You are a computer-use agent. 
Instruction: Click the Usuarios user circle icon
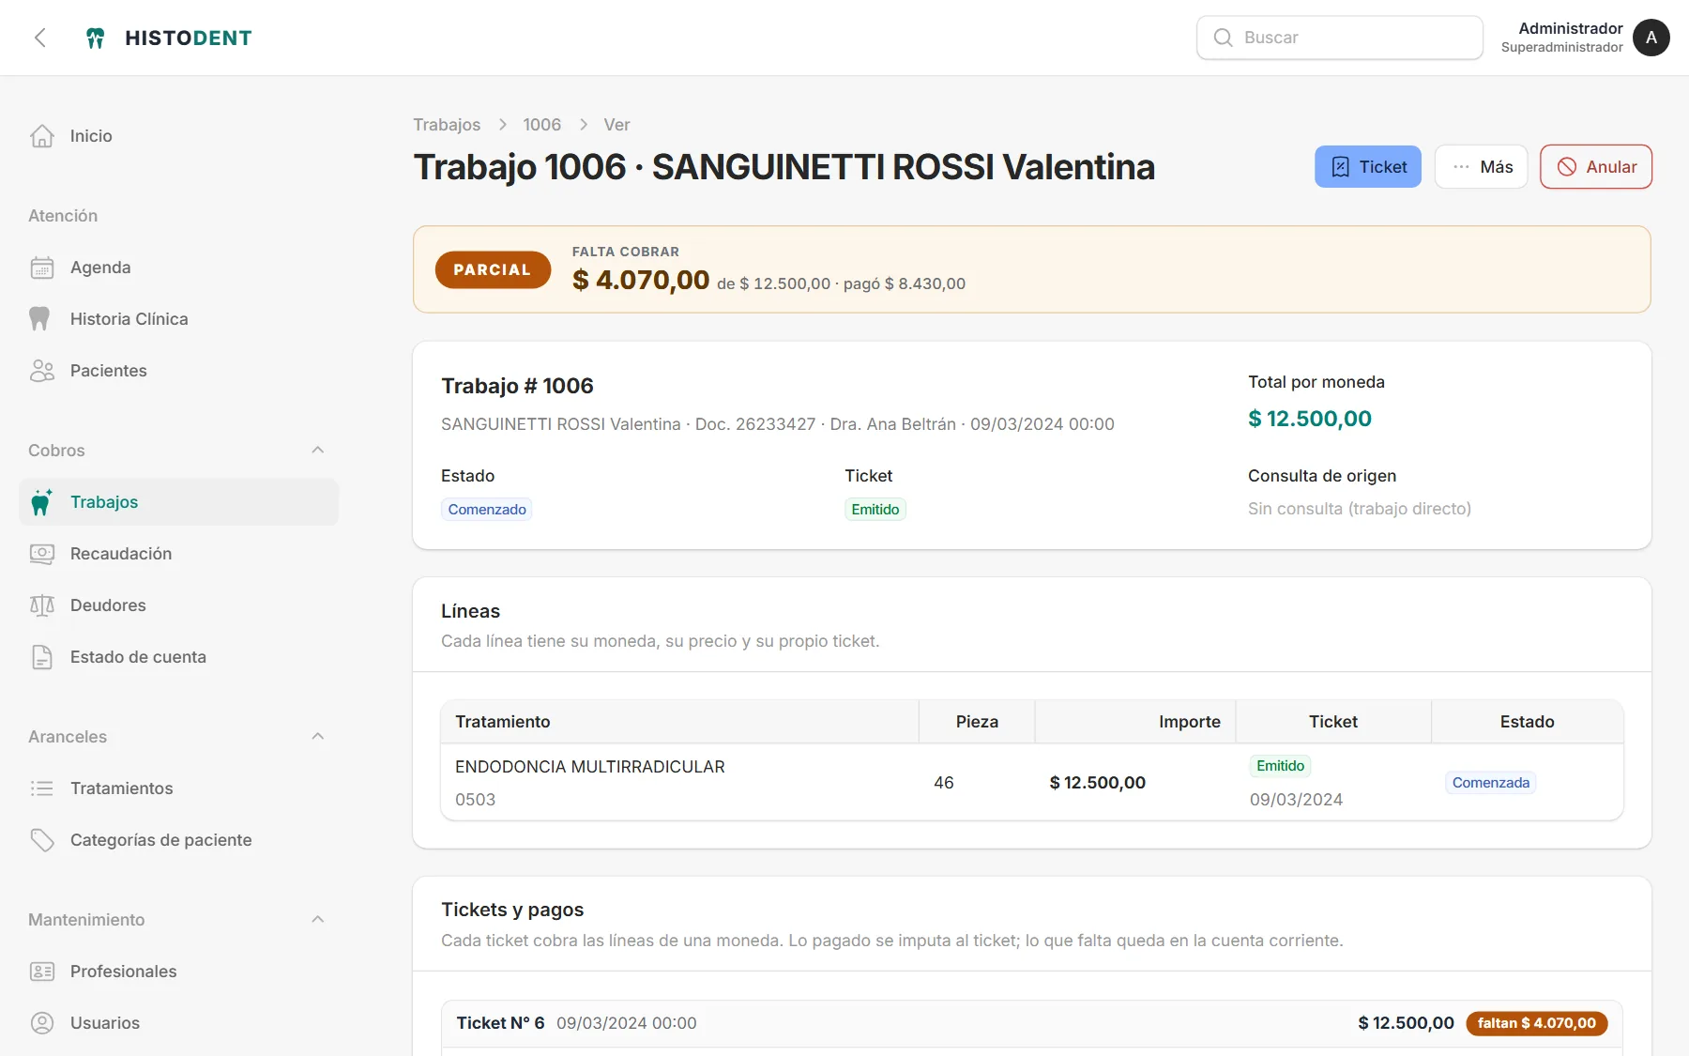tap(42, 1023)
